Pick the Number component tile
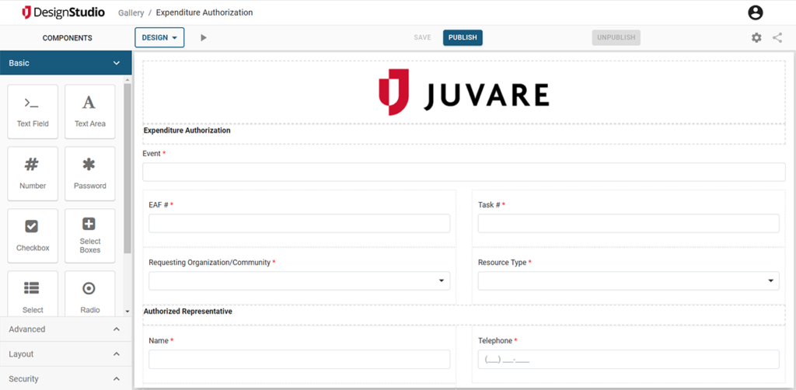This screenshot has width=796, height=390. click(33, 173)
